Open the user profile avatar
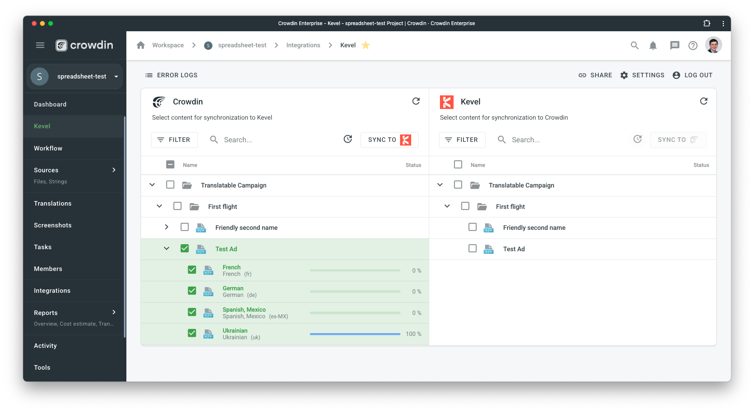The image size is (754, 412). point(714,45)
